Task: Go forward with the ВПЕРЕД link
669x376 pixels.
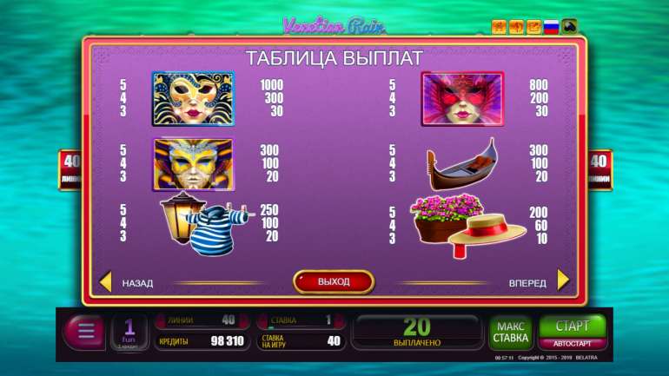Action: 527,283
